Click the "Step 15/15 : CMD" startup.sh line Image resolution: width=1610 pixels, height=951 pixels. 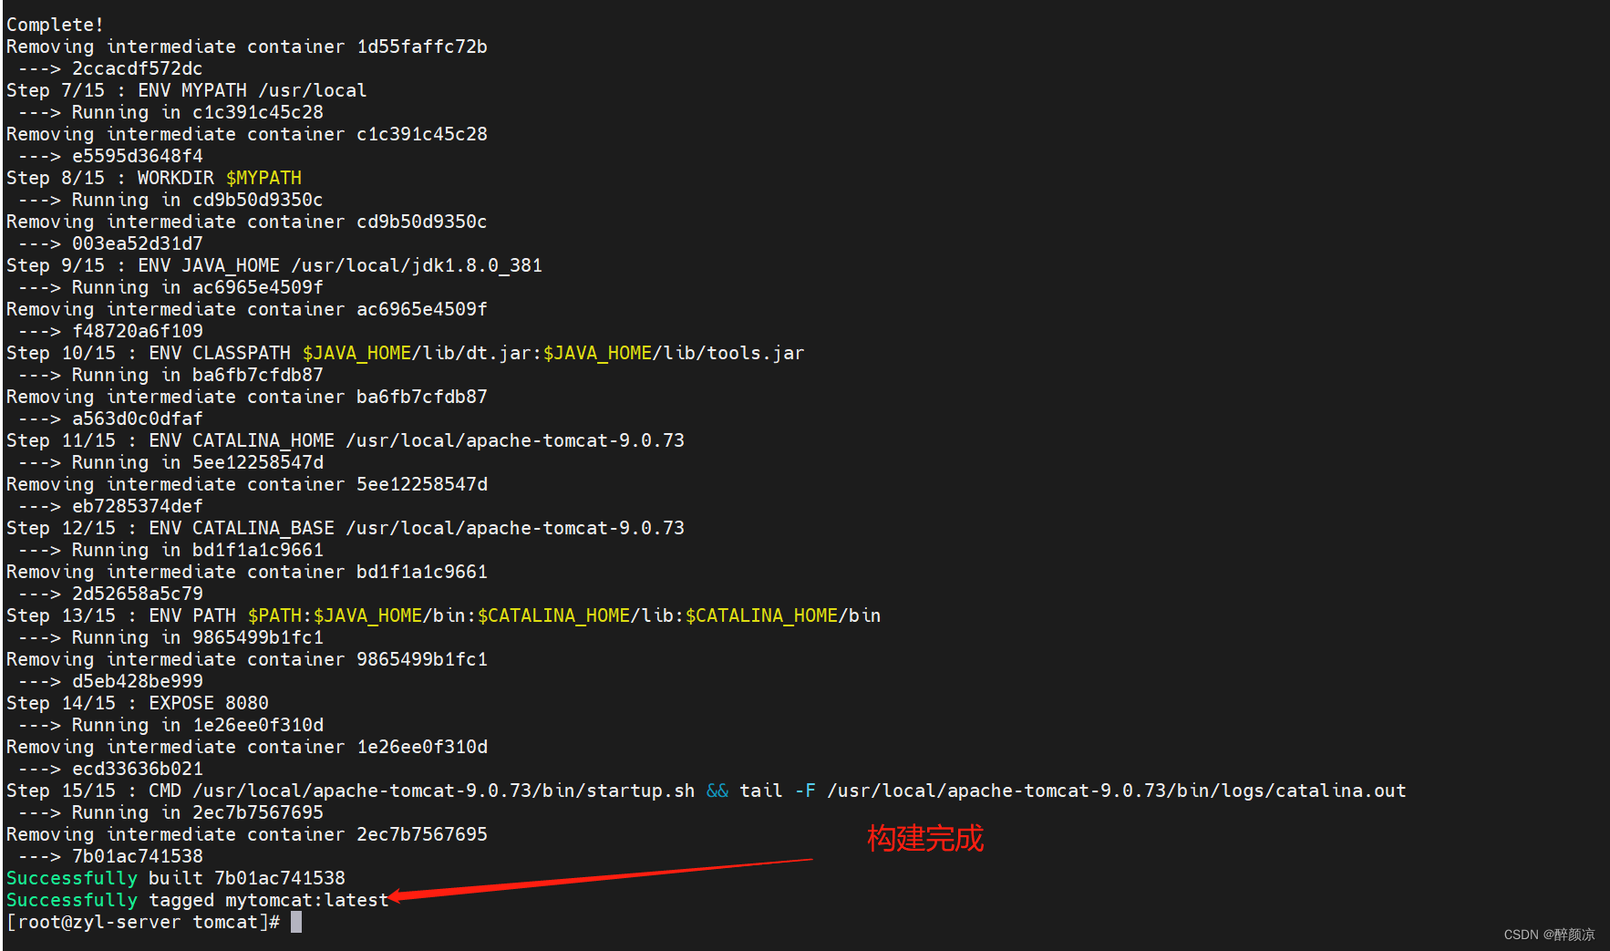coord(707,791)
